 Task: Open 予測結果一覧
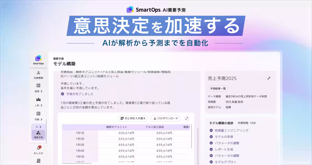click(x=218, y=89)
